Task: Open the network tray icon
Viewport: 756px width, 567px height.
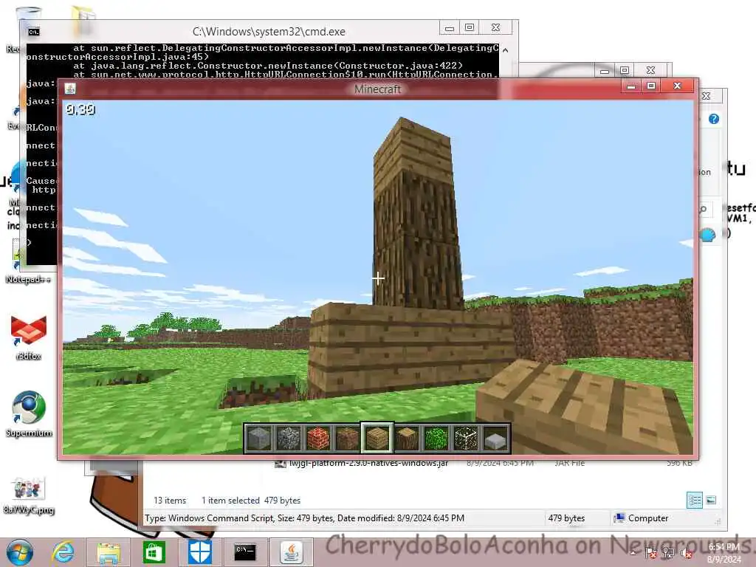Action: click(668, 552)
